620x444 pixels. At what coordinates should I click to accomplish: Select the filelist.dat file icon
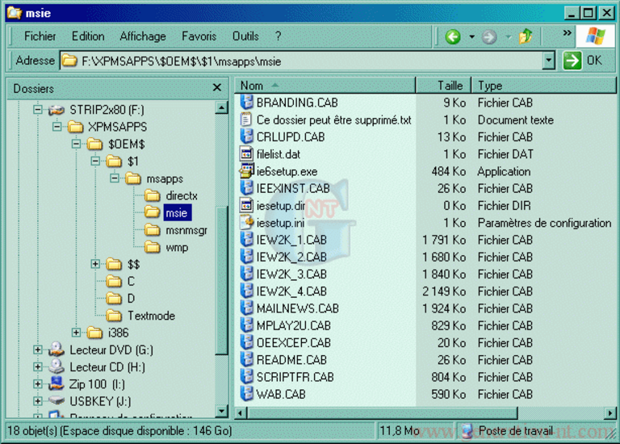(x=247, y=154)
